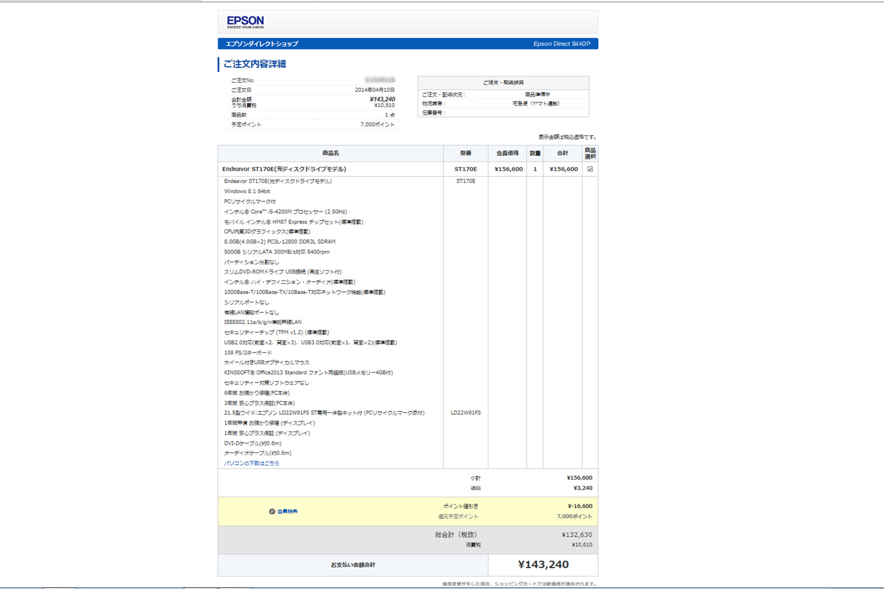Click the LD22W91FS model number cell
Image resolution: width=884 pixels, height=589 pixels.
(465, 413)
